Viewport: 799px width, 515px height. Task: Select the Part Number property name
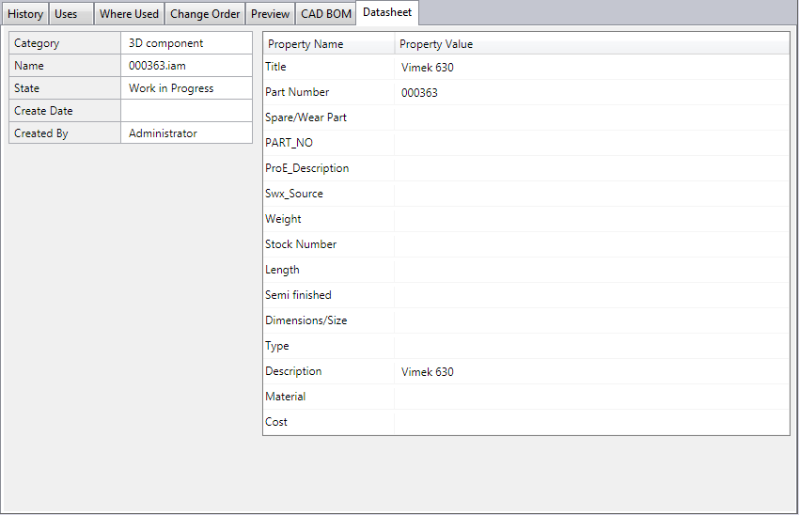tap(297, 92)
